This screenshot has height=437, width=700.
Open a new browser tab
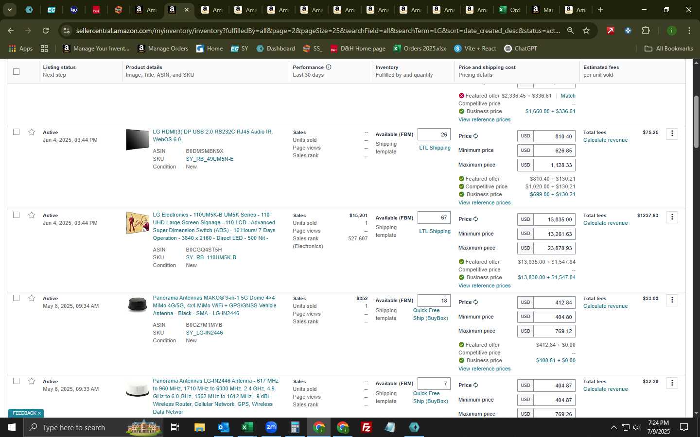[600, 10]
